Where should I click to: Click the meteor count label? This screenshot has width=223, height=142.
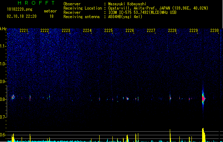[50, 11]
